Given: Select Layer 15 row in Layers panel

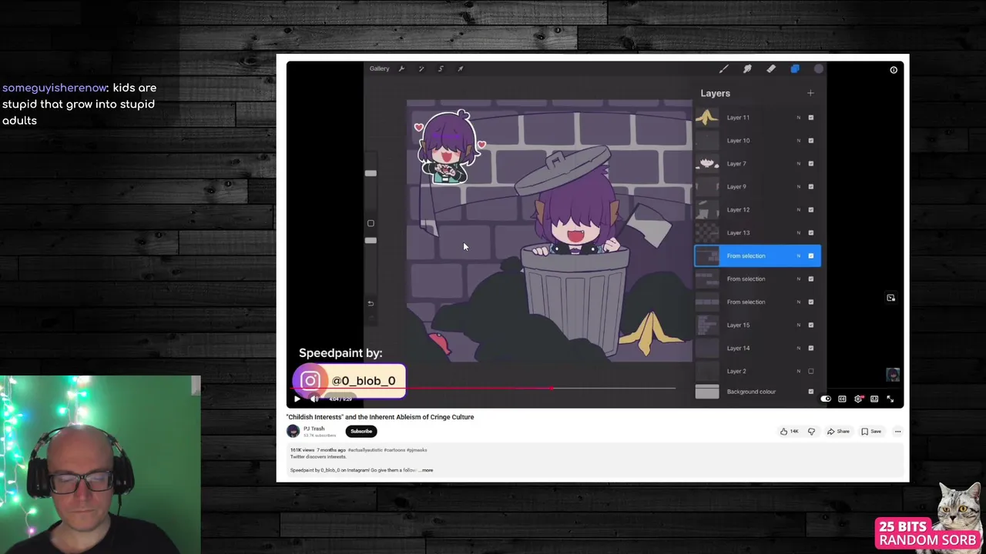Looking at the screenshot, I should click(757, 325).
